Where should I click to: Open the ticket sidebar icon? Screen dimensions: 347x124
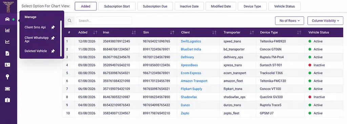(7, 89)
